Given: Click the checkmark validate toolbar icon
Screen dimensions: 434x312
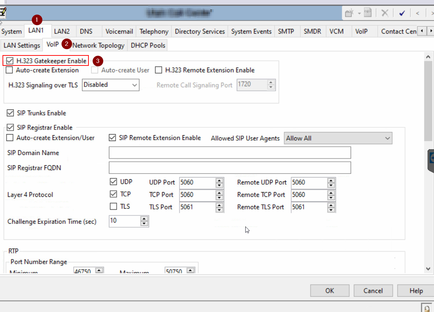Looking at the screenshot, I should pos(402,13).
